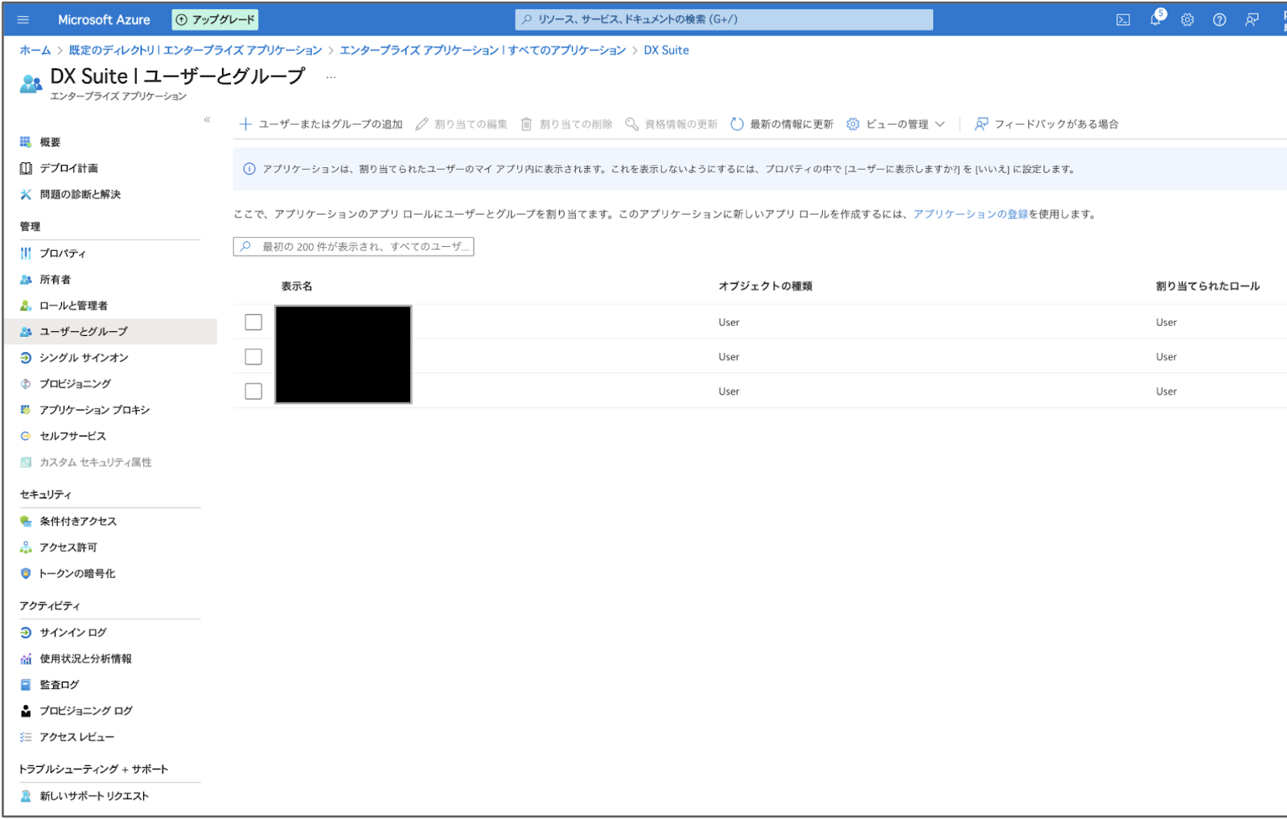Sort by 表示名 column header
The height and width of the screenshot is (820, 1287).
(x=297, y=286)
